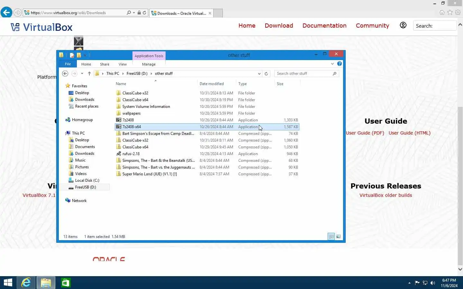463x289 pixels.
Task: Open Internet Explorer home icon
Action: point(442,13)
